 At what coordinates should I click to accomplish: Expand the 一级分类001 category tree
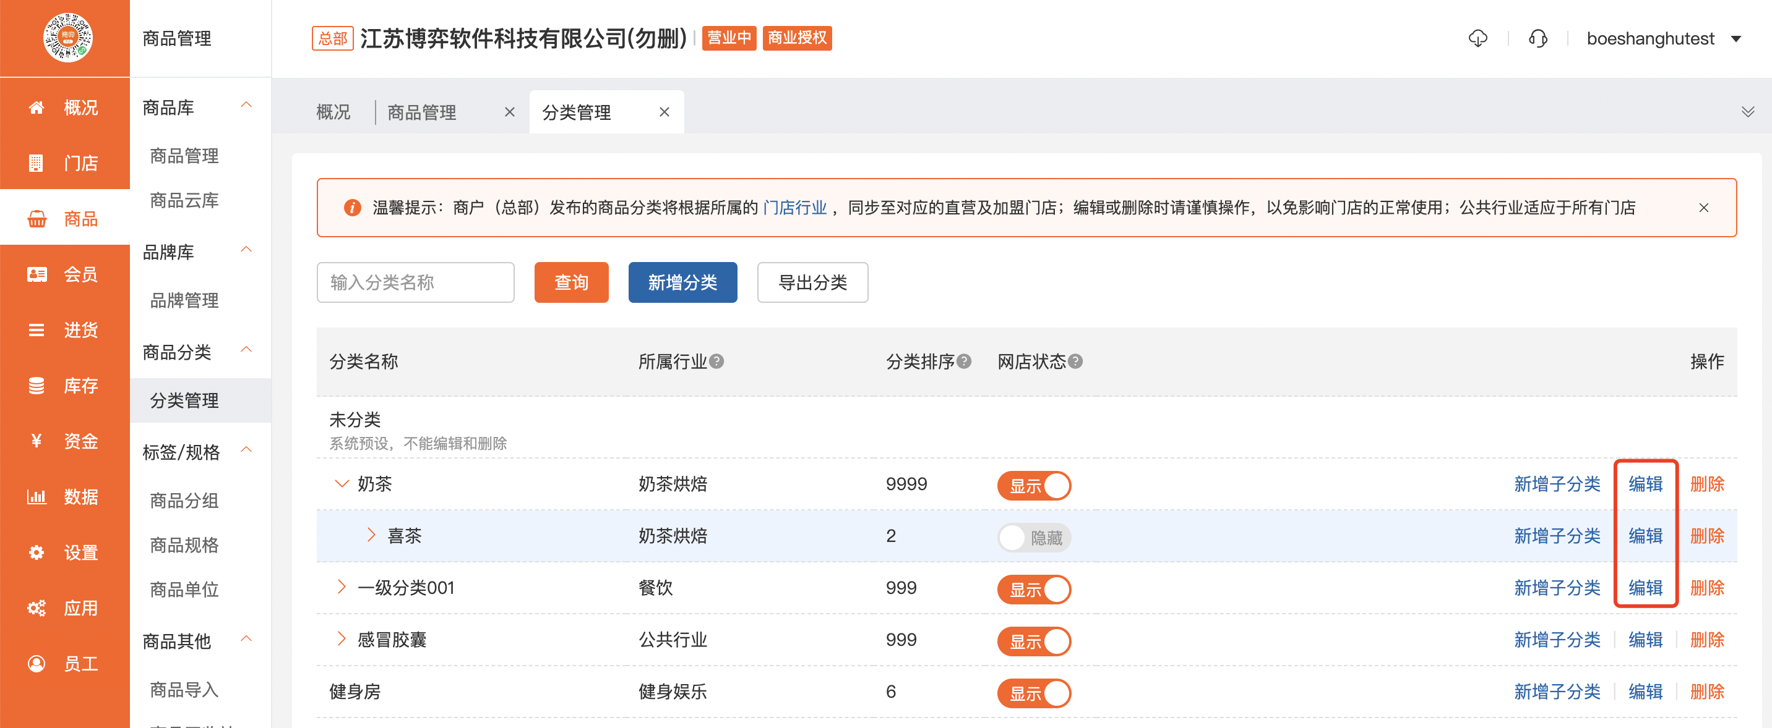coord(342,587)
